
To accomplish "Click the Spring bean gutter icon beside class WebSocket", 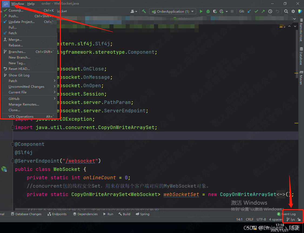I will [4, 169].
